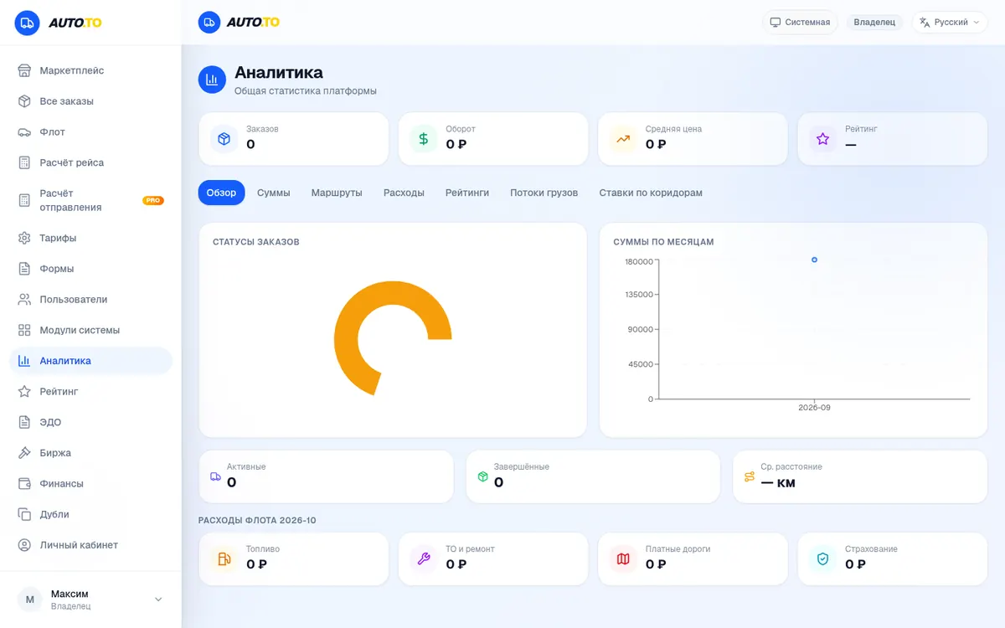Switch to Ставки по коридорам tab
Image resolution: width=1005 pixels, height=628 pixels.
coord(651,193)
